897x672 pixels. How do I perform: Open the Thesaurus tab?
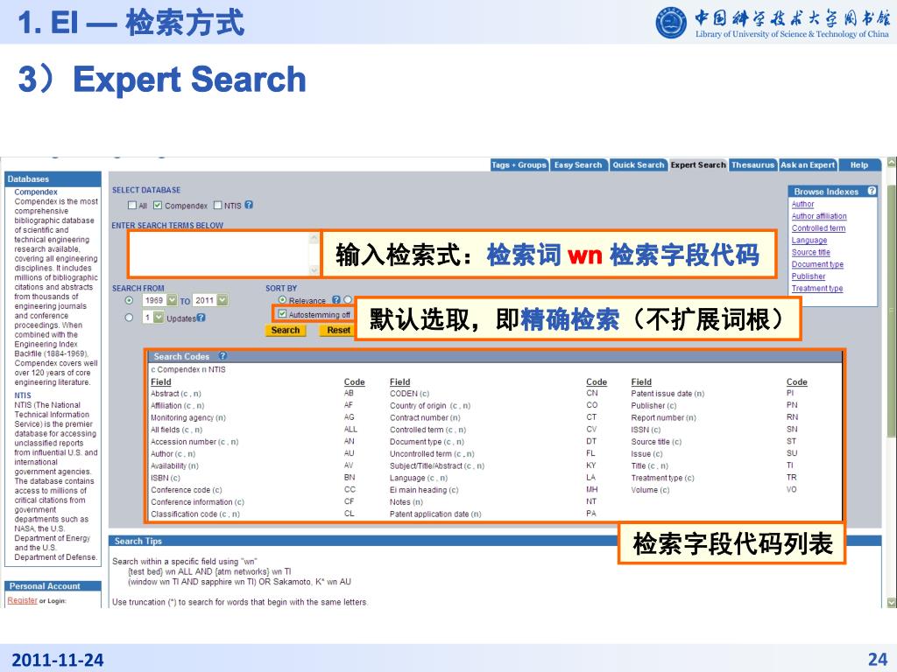point(752,165)
